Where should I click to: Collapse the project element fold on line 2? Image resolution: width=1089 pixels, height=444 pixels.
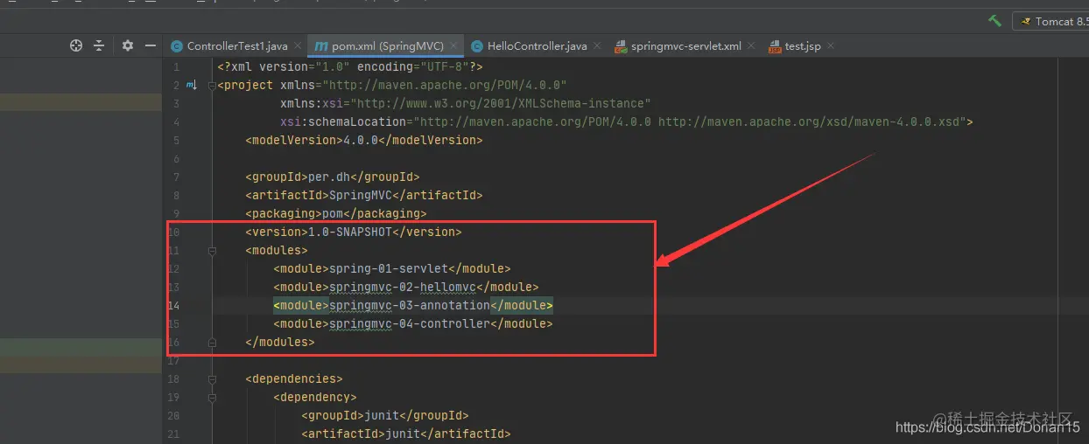(x=212, y=85)
